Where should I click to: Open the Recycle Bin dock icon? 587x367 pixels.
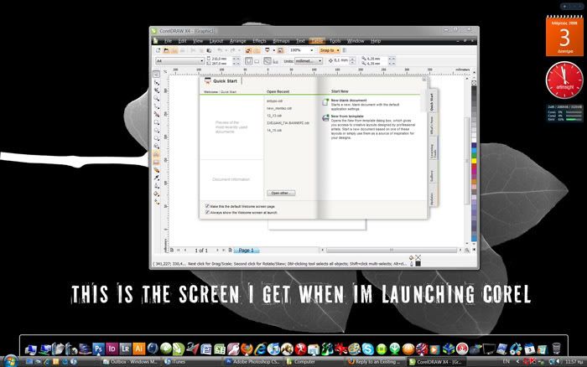556,349
